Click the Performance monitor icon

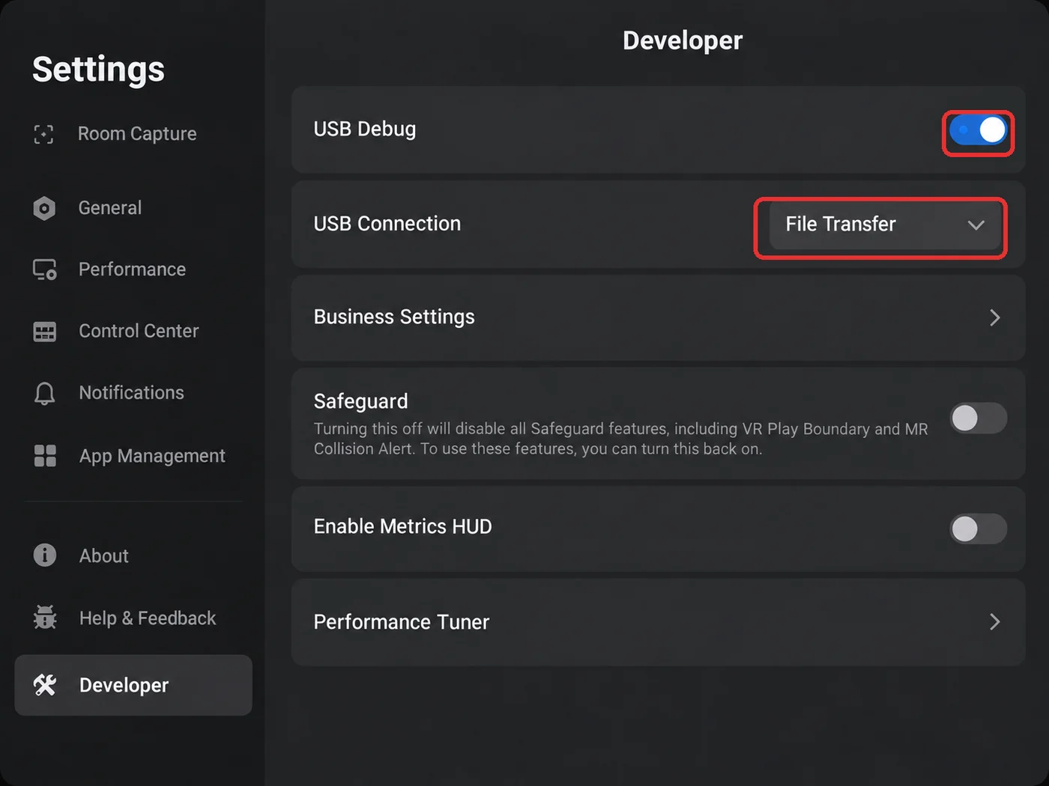[x=45, y=269]
